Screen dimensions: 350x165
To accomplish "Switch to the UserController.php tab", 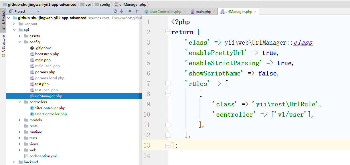I will [x=165, y=12].
